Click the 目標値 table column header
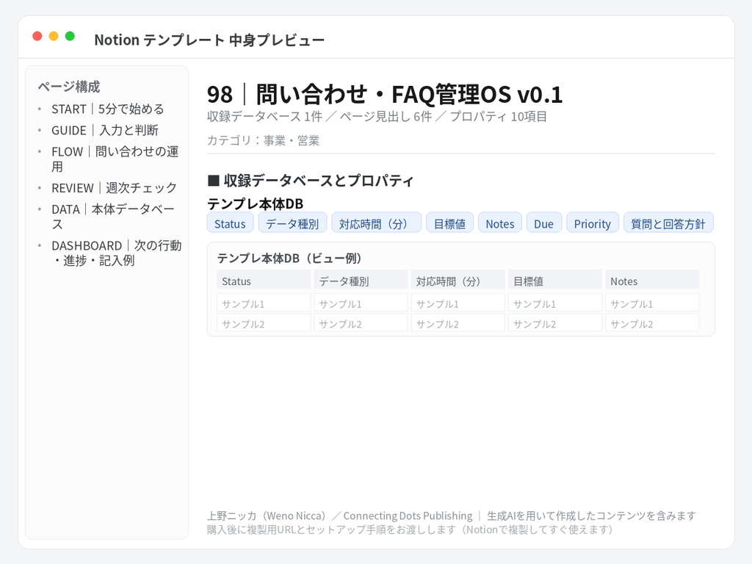This screenshot has height=564, width=752. point(555,280)
